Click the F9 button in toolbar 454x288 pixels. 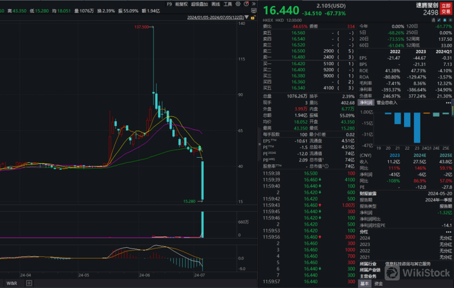[169, 4]
